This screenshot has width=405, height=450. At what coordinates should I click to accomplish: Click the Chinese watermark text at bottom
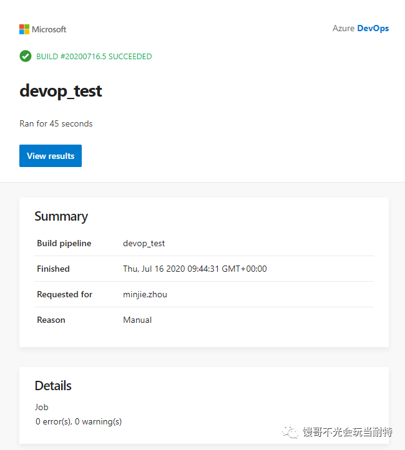348,432
